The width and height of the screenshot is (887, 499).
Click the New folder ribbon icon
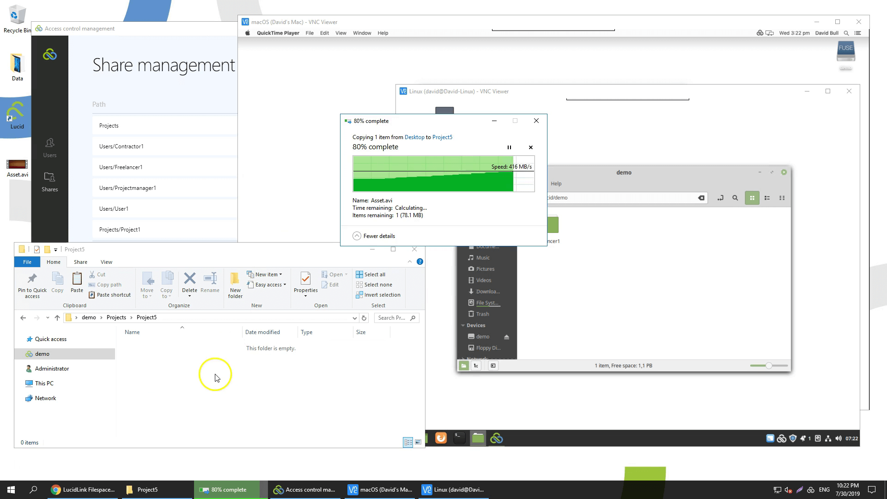pos(235,284)
